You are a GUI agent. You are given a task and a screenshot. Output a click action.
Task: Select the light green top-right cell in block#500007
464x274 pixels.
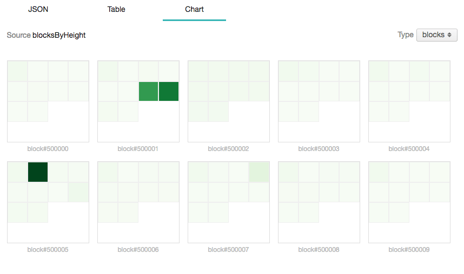259,172
